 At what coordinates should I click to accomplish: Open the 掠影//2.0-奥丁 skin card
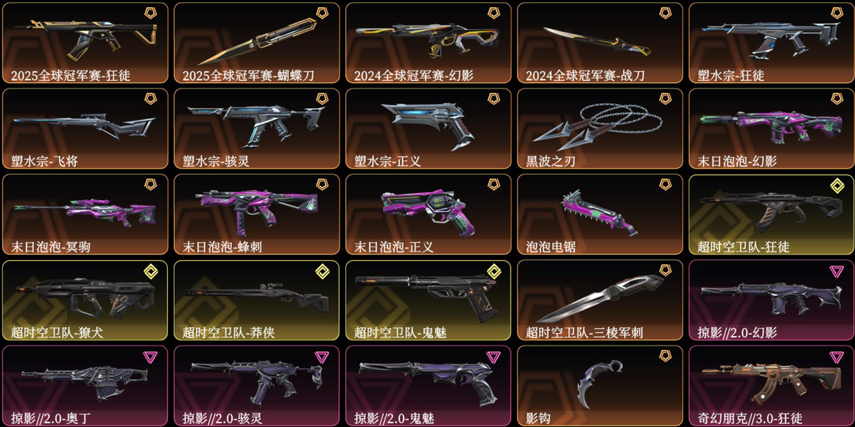click(x=85, y=386)
